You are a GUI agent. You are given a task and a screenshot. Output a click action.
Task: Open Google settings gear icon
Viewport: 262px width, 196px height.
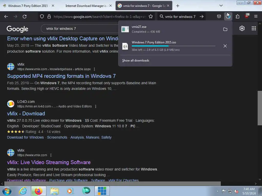(242, 29)
